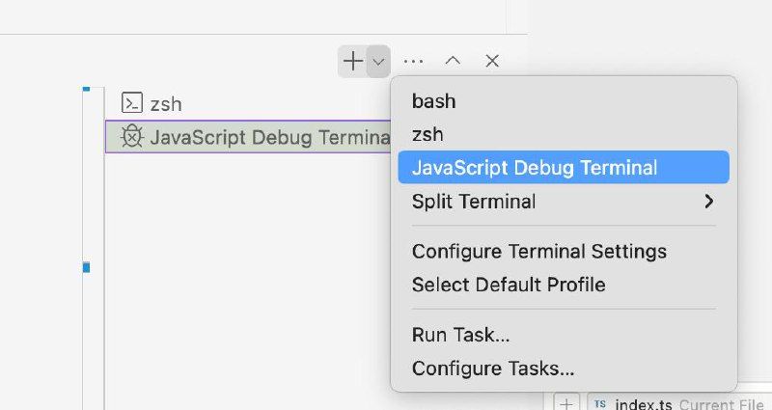
Task: Select the zsh terminal in the list
Action: pyautogui.click(x=166, y=103)
